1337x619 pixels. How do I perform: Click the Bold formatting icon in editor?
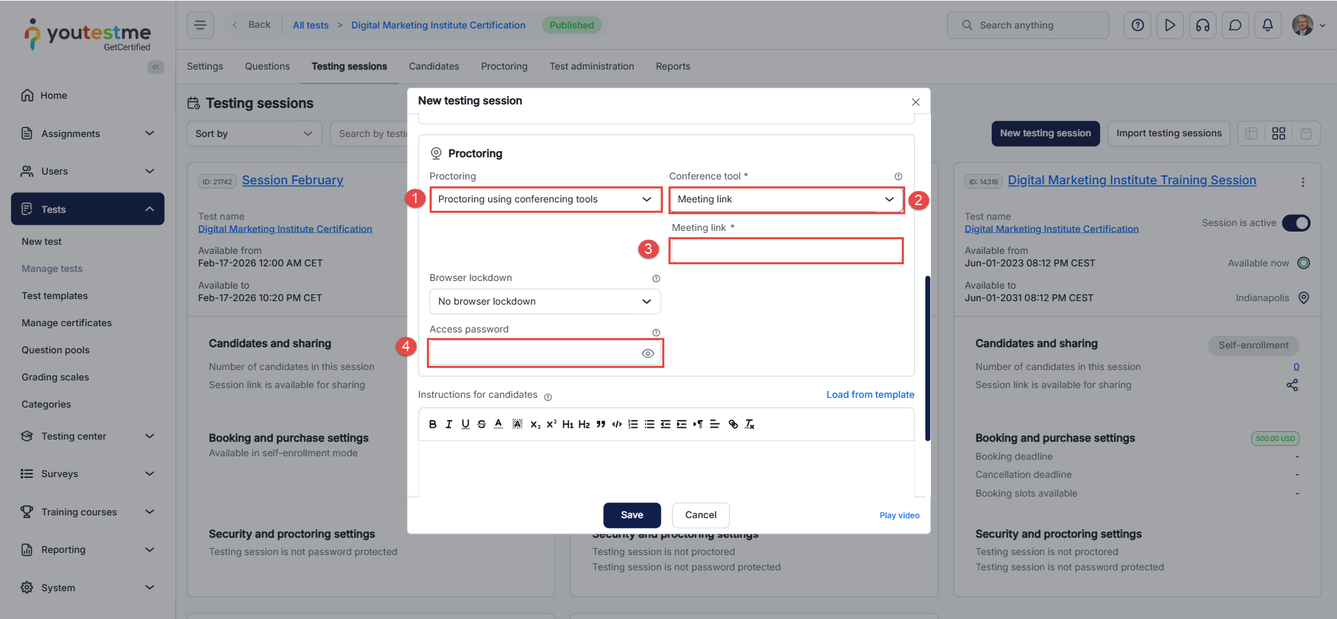[432, 424]
